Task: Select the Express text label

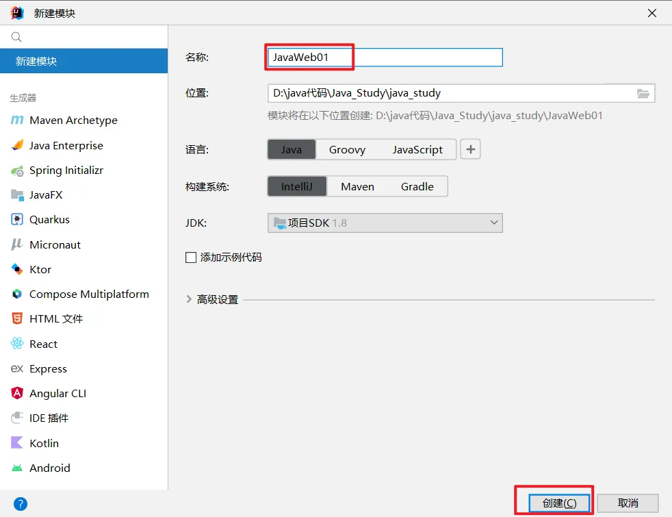Action: tap(48, 368)
